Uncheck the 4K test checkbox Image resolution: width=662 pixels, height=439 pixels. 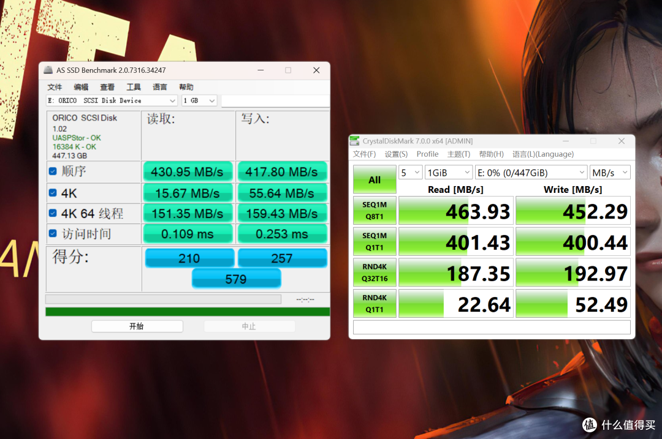click(53, 193)
